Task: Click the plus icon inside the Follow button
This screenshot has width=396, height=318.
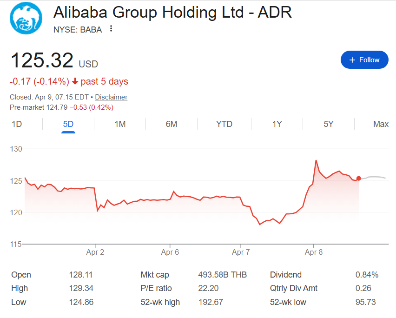Action: click(352, 60)
